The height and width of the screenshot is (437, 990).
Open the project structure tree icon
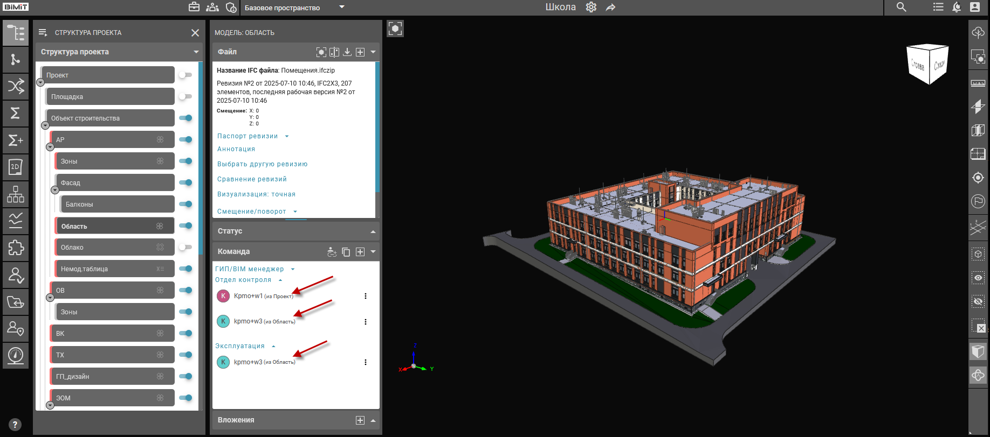pyautogui.click(x=16, y=33)
